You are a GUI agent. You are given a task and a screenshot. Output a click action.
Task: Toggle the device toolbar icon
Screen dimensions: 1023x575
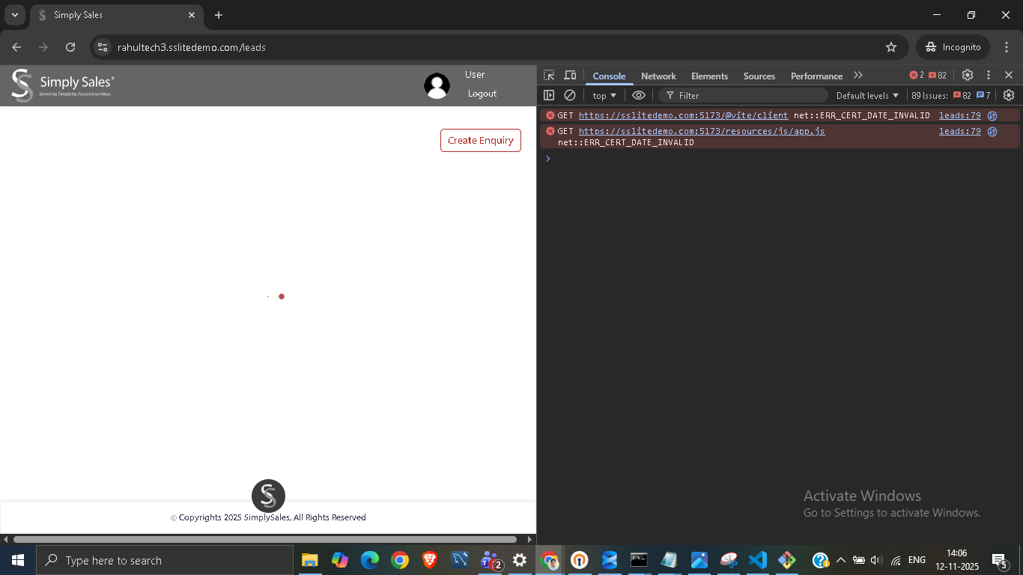tap(570, 76)
